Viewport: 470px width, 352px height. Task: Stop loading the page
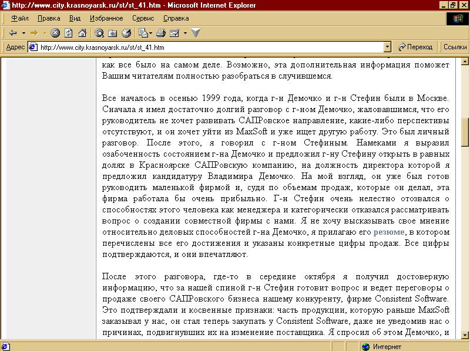[x=55, y=33]
